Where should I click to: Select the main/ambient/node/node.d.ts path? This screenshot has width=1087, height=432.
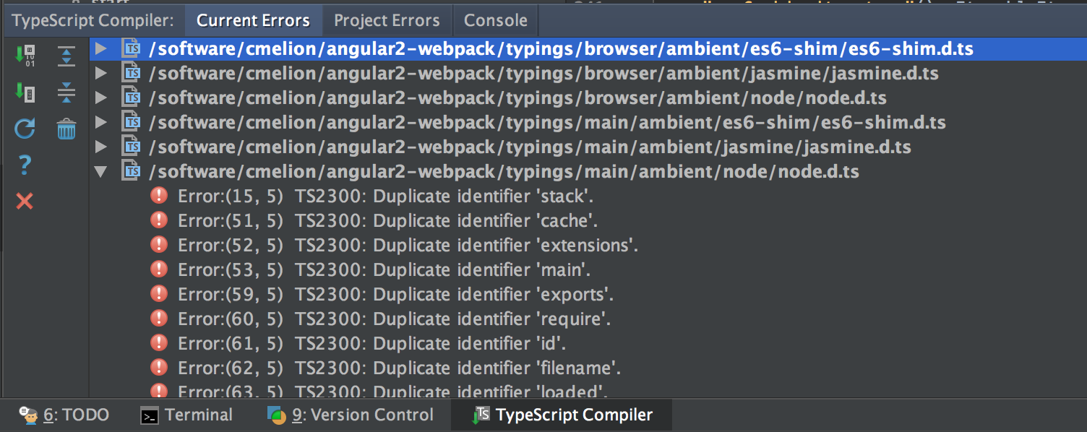point(504,172)
